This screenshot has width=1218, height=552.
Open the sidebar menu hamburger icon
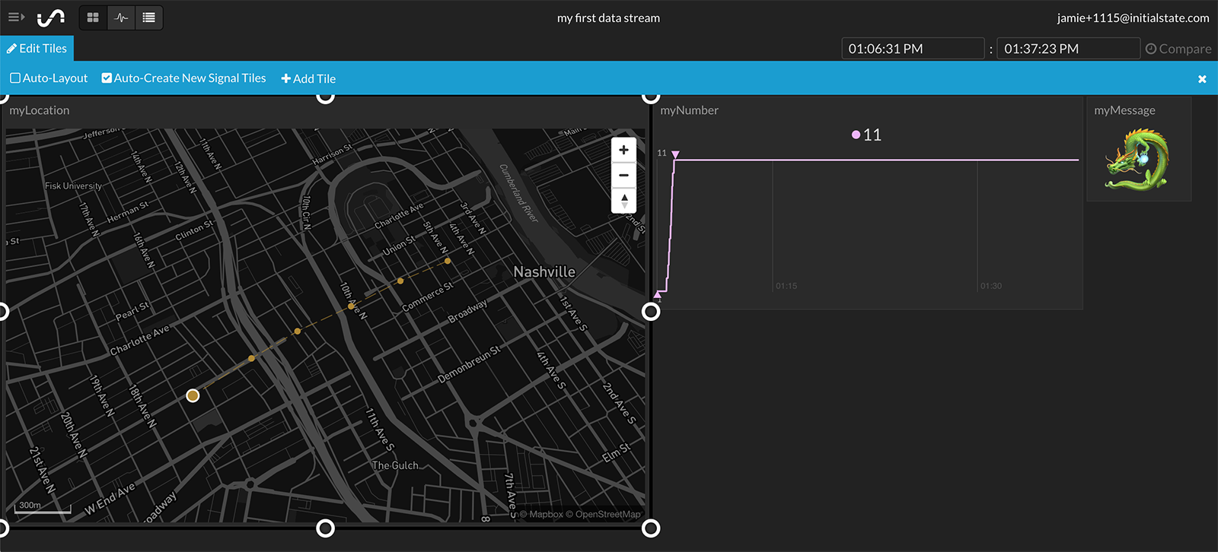[16, 17]
